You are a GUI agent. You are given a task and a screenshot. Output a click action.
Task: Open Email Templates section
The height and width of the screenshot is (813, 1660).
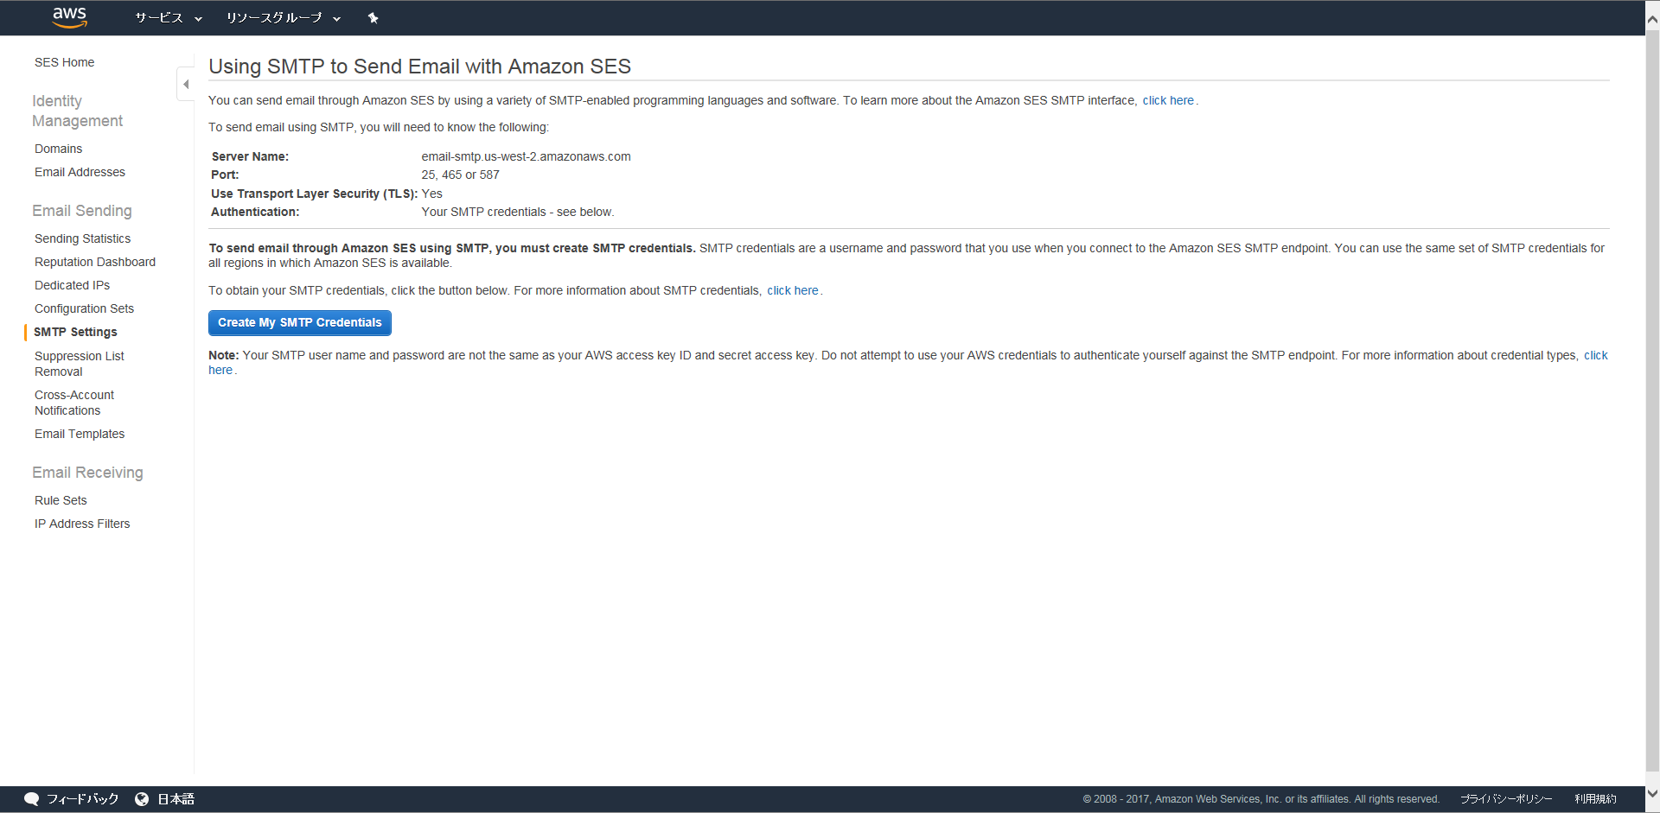(x=80, y=434)
